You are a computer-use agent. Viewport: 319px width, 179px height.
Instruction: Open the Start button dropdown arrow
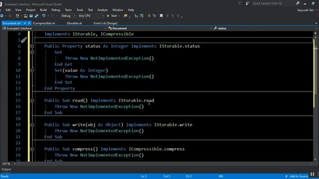click(119, 15)
